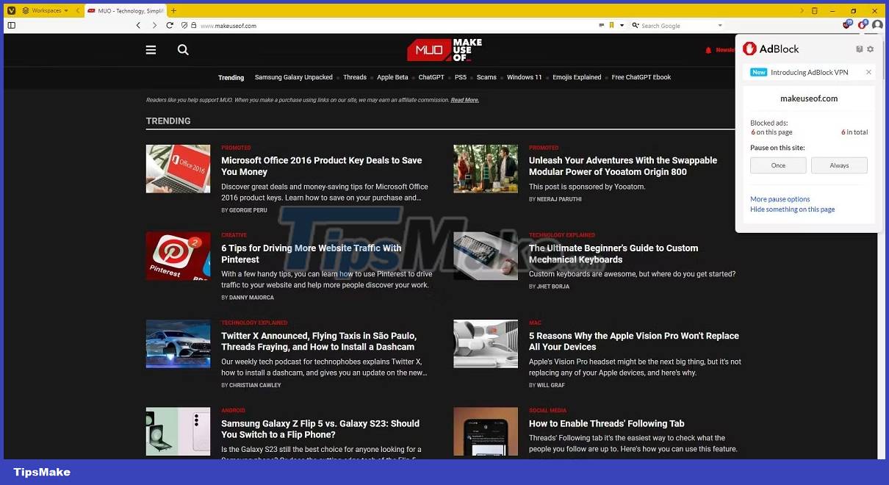Open the Windows 11 topic
Image resolution: width=889 pixels, height=485 pixels.
[x=525, y=77]
